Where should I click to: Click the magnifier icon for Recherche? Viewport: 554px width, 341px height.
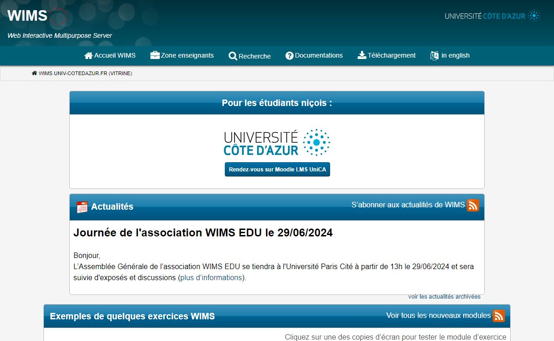233,56
